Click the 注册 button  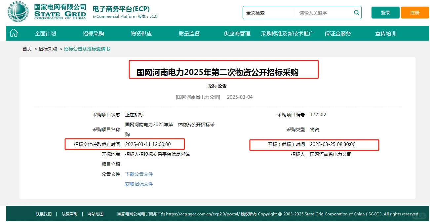415,13
